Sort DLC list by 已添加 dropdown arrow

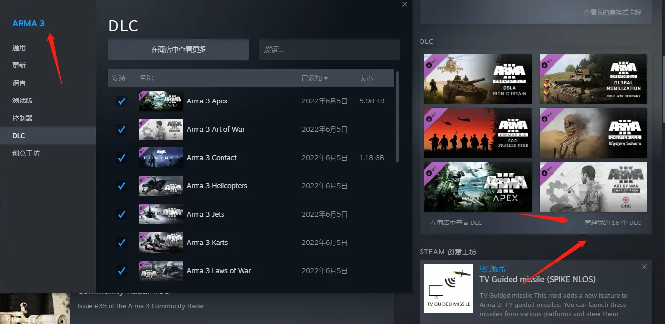pos(326,79)
